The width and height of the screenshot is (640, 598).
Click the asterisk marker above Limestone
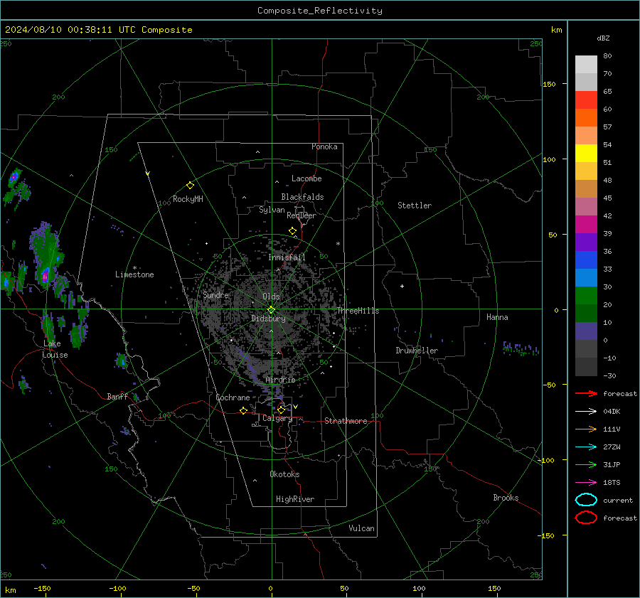[134, 268]
